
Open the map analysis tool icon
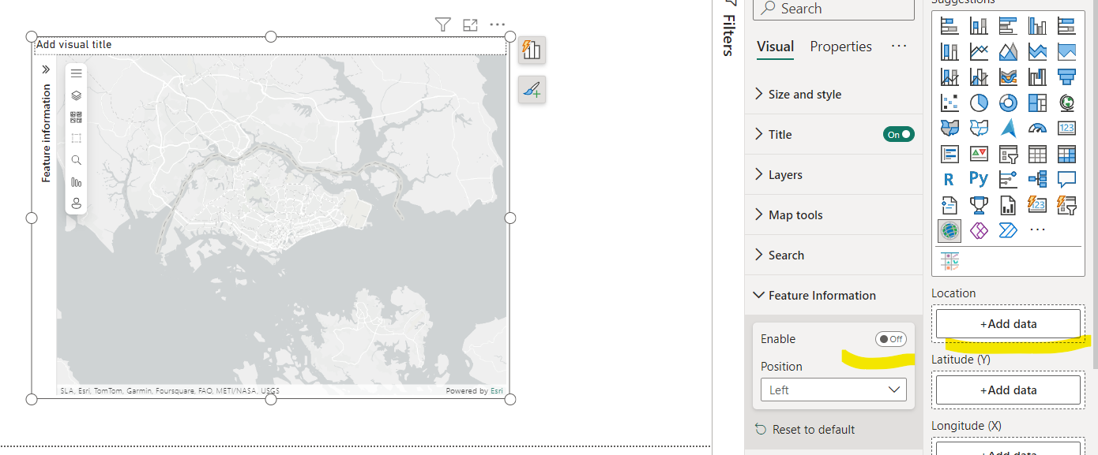click(x=76, y=181)
